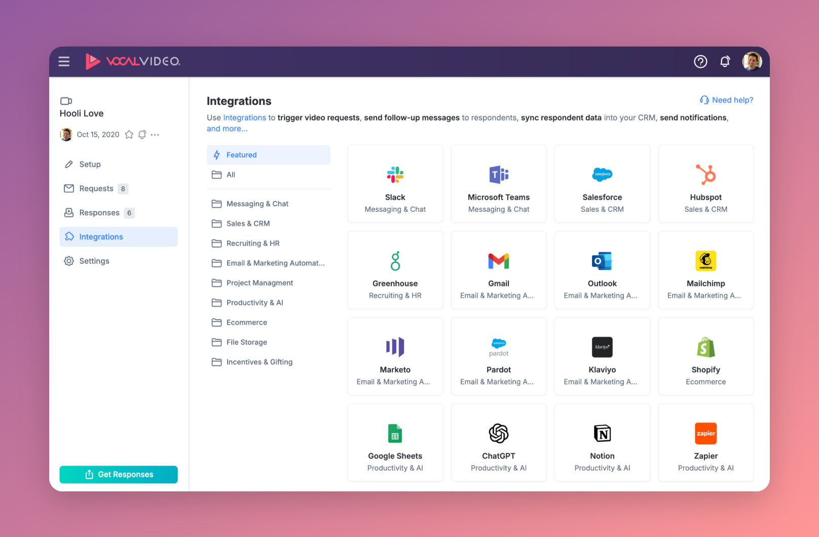
Task: Expand the and more... description text
Action: click(x=227, y=129)
